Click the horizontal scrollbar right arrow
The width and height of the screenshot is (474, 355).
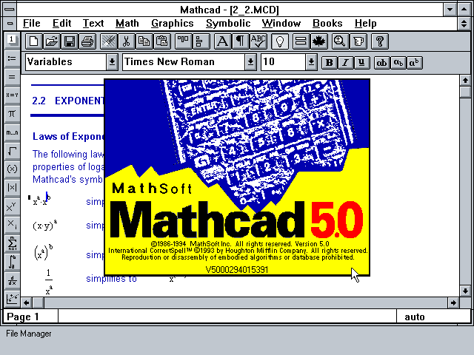point(454,302)
